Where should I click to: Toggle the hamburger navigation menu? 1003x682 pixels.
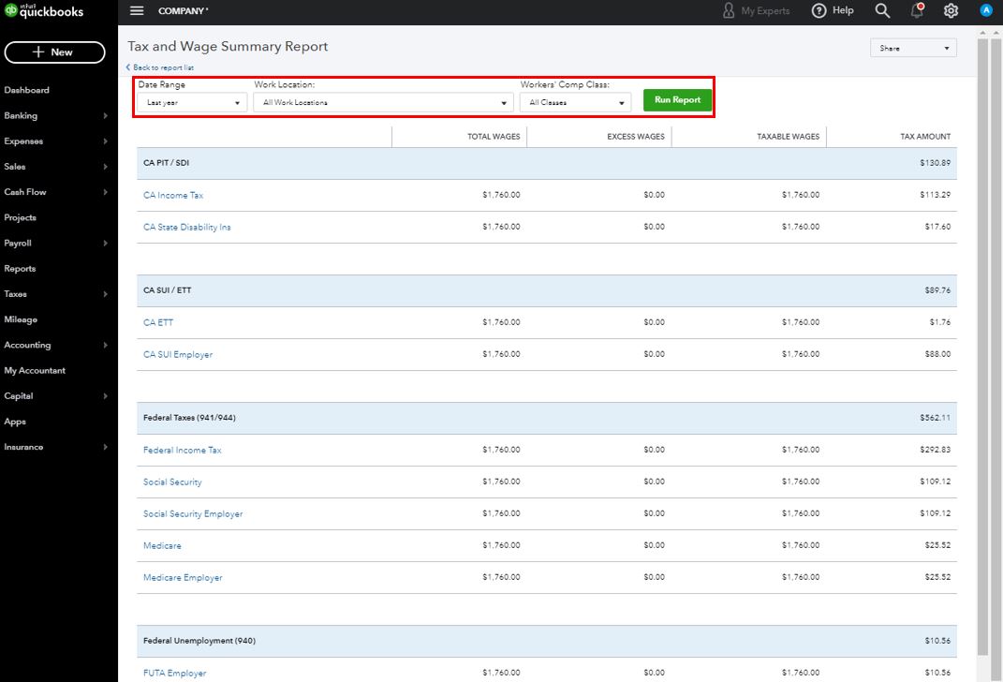point(136,11)
